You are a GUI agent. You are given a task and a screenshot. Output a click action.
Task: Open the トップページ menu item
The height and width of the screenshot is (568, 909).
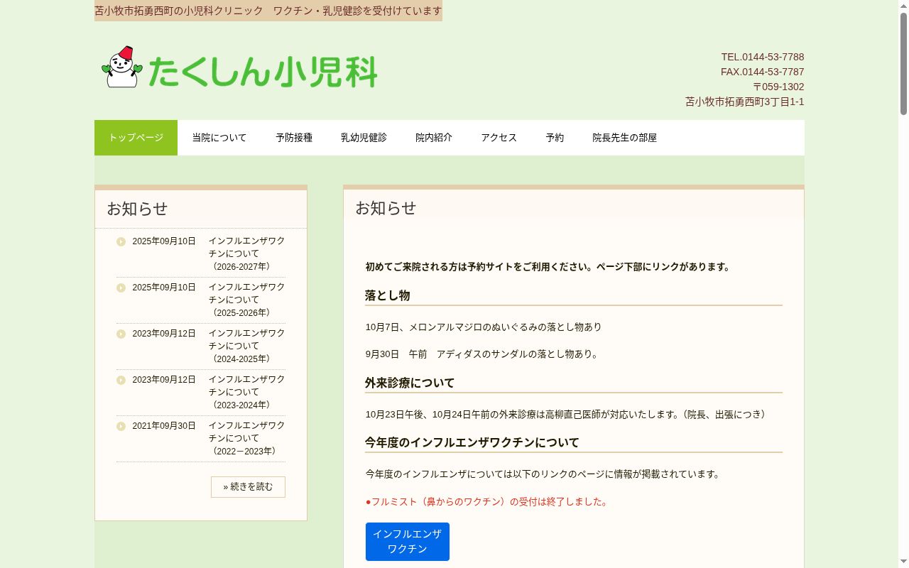coord(136,138)
